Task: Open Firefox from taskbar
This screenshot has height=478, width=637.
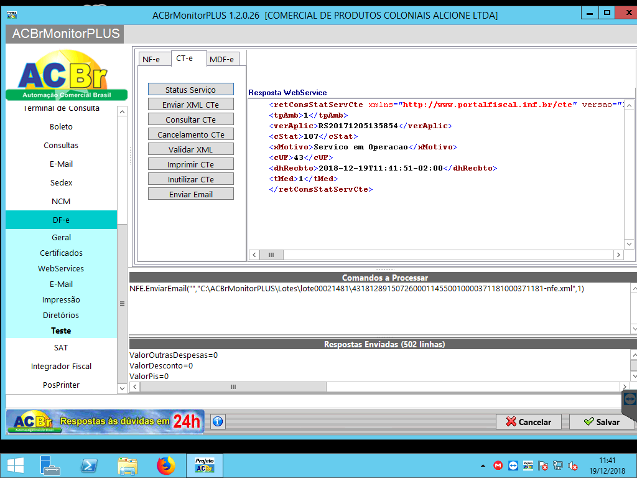Action: 165,466
